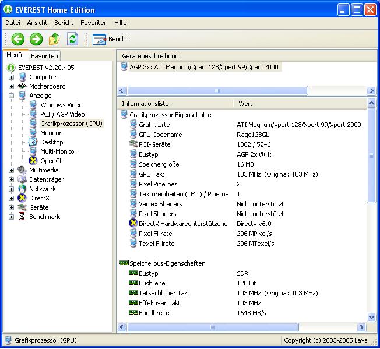Screen dimensions: 380x349
Task: Click the Netzwerk globe icon
Action: pyautogui.click(x=22, y=189)
